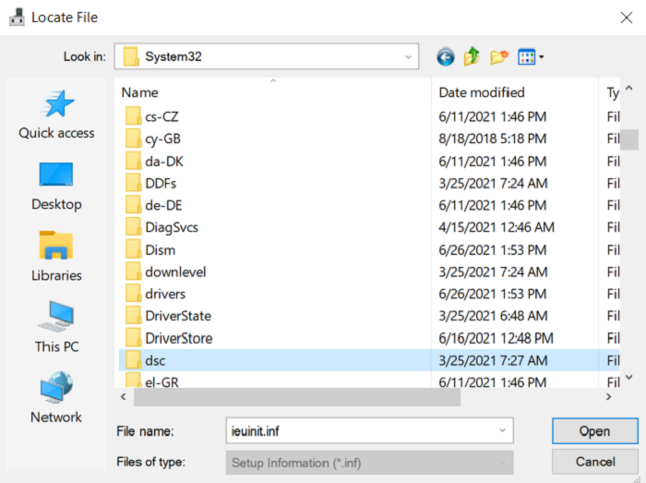Screen dimensions: 646x483
Task: Click date 8/18/2018 5:18 PM
Action: pyautogui.click(x=492, y=139)
